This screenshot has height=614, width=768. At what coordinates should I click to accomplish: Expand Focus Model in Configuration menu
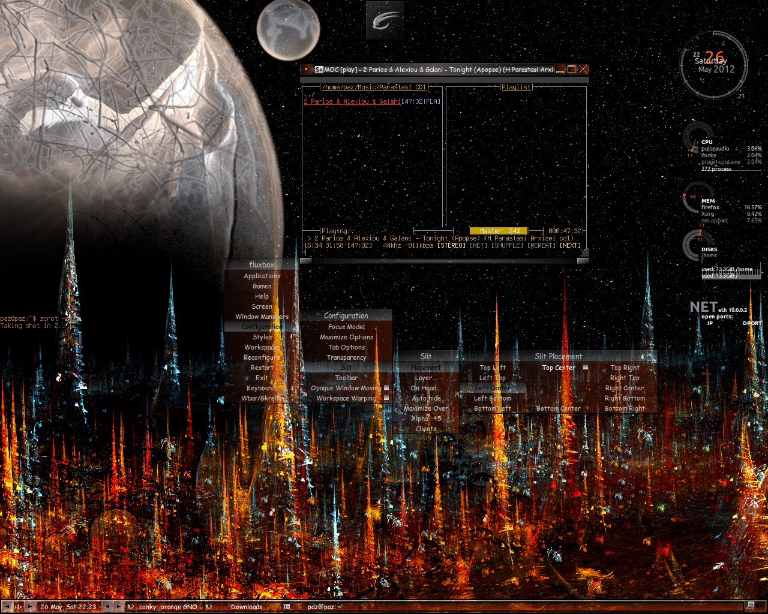tap(346, 327)
